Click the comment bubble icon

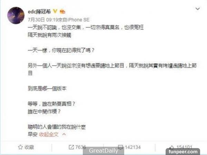point(120,147)
